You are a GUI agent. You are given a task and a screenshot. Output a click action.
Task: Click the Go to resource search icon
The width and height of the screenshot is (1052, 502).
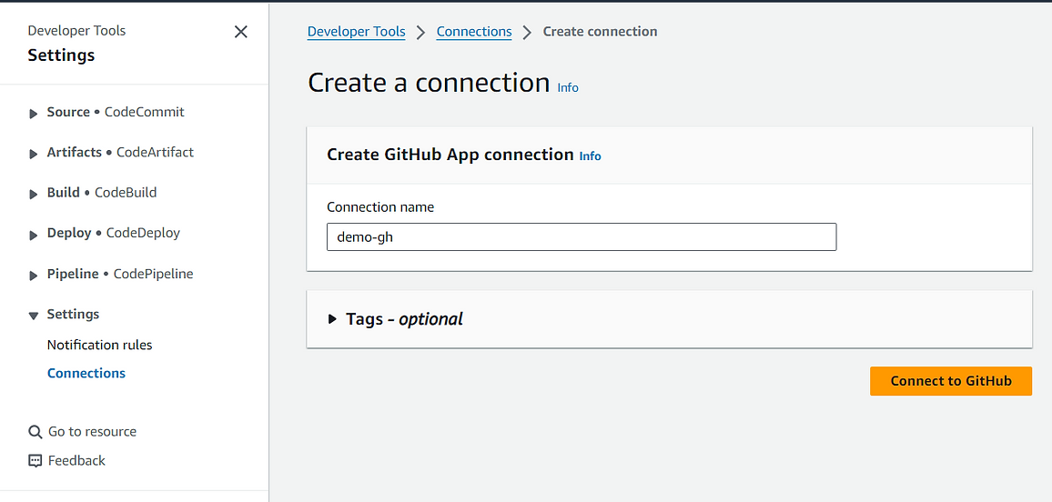tap(35, 432)
